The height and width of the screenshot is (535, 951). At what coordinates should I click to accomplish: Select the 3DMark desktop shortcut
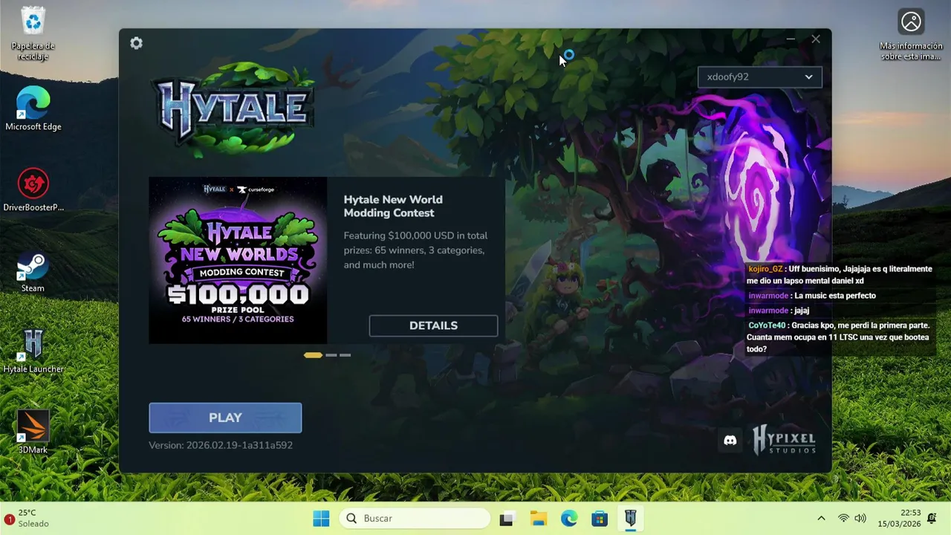coord(33,432)
